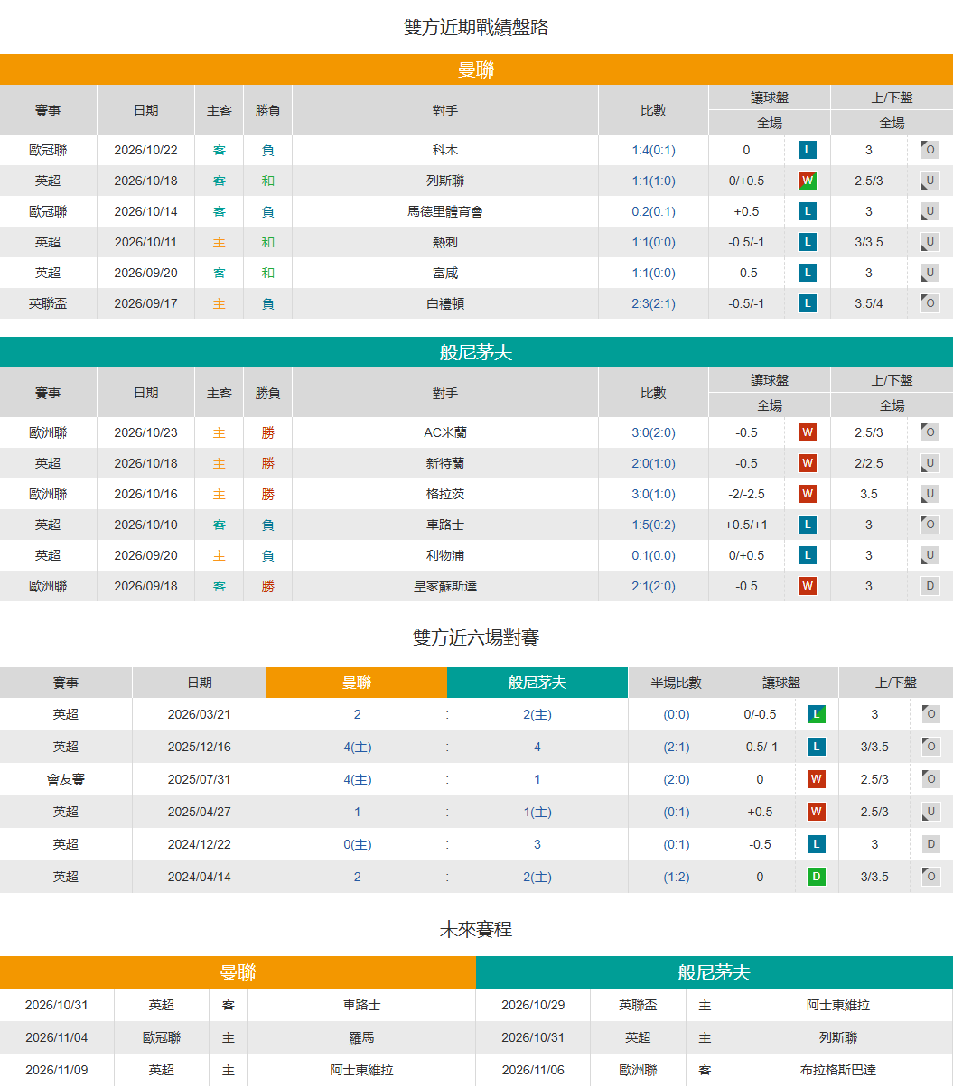
Task: Click the W handicap badge in the 格拉茨 row
Action: (x=808, y=494)
